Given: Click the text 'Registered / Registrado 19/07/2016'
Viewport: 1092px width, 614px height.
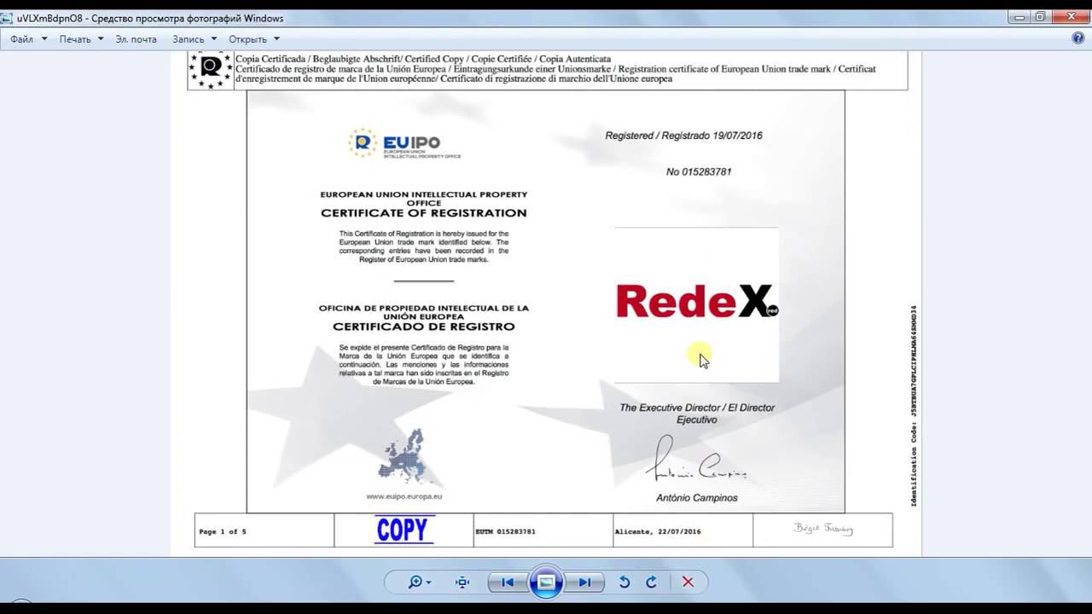Looking at the screenshot, I should pyautogui.click(x=683, y=136).
